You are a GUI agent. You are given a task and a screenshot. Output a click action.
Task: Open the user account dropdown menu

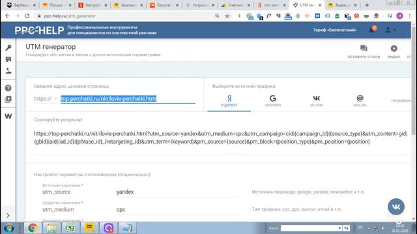point(390,30)
